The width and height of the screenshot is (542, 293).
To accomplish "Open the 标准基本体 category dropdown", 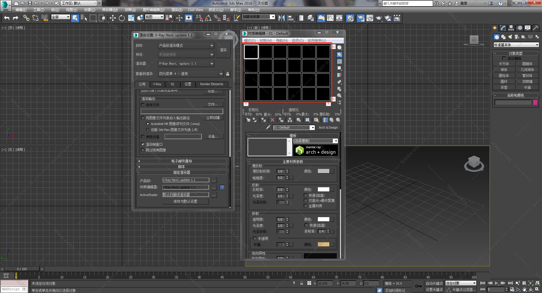I will pos(516,45).
